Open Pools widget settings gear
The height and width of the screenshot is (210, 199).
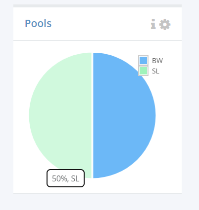[165, 24]
